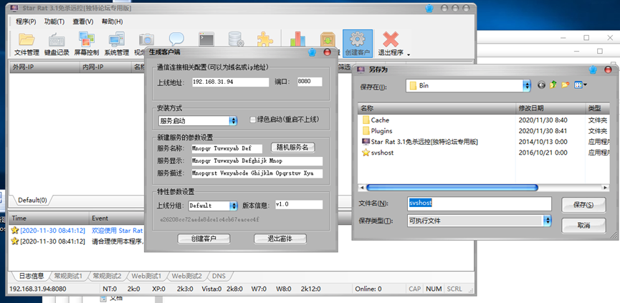The width and height of the screenshot is (620, 303).
Task: Select the svshost star file icon
Action: click(366, 153)
